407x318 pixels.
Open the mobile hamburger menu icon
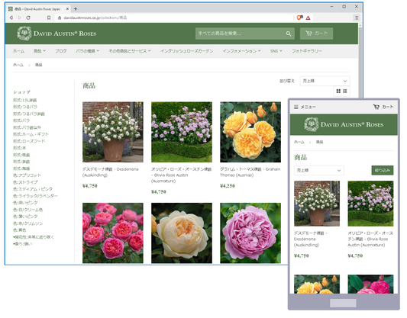click(296, 107)
